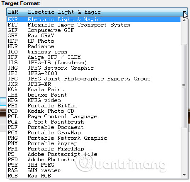190x182 pixels.
Task: Select EXR Electric Light & Magic in list
Action: click(x=94, y=19)
